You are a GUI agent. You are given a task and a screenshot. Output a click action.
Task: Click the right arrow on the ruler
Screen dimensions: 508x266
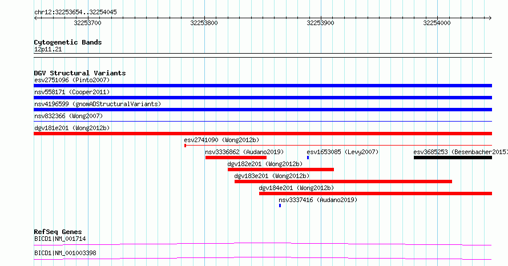[x=490, y=18]
